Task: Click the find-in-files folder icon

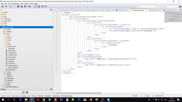Action: tap(180, 7)
